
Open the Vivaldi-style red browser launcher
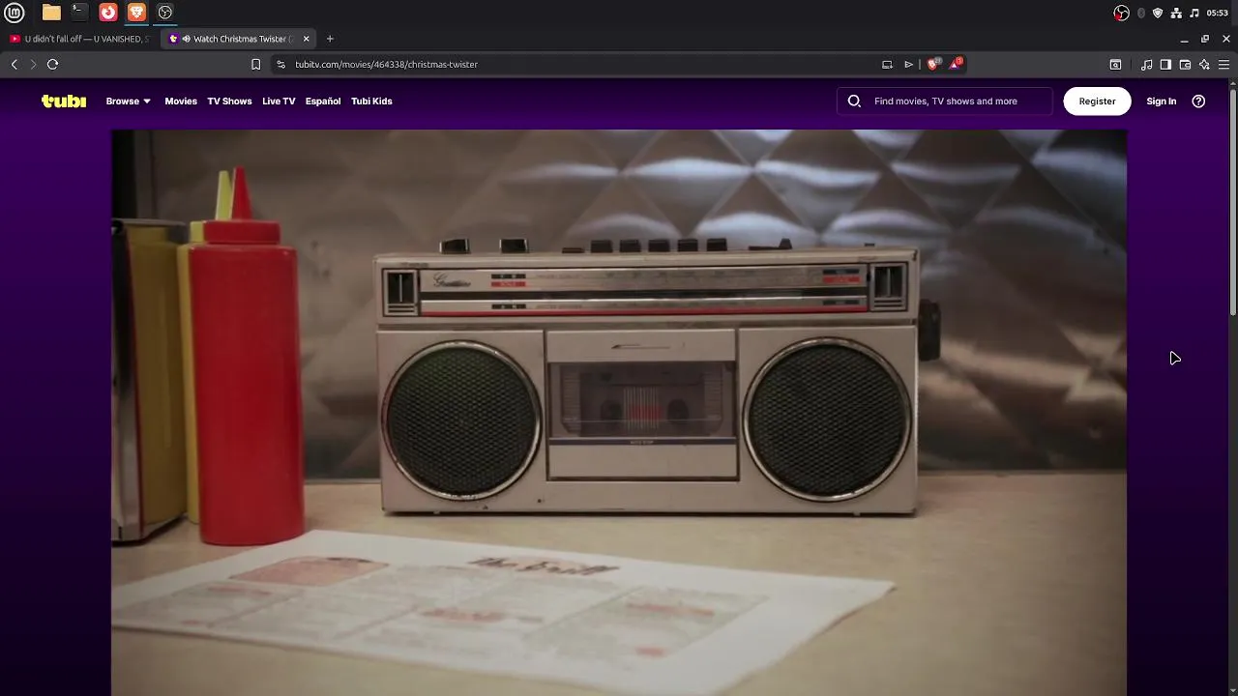click(108, 13)
